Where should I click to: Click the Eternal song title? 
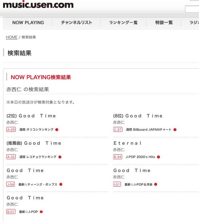coord(127,143)
